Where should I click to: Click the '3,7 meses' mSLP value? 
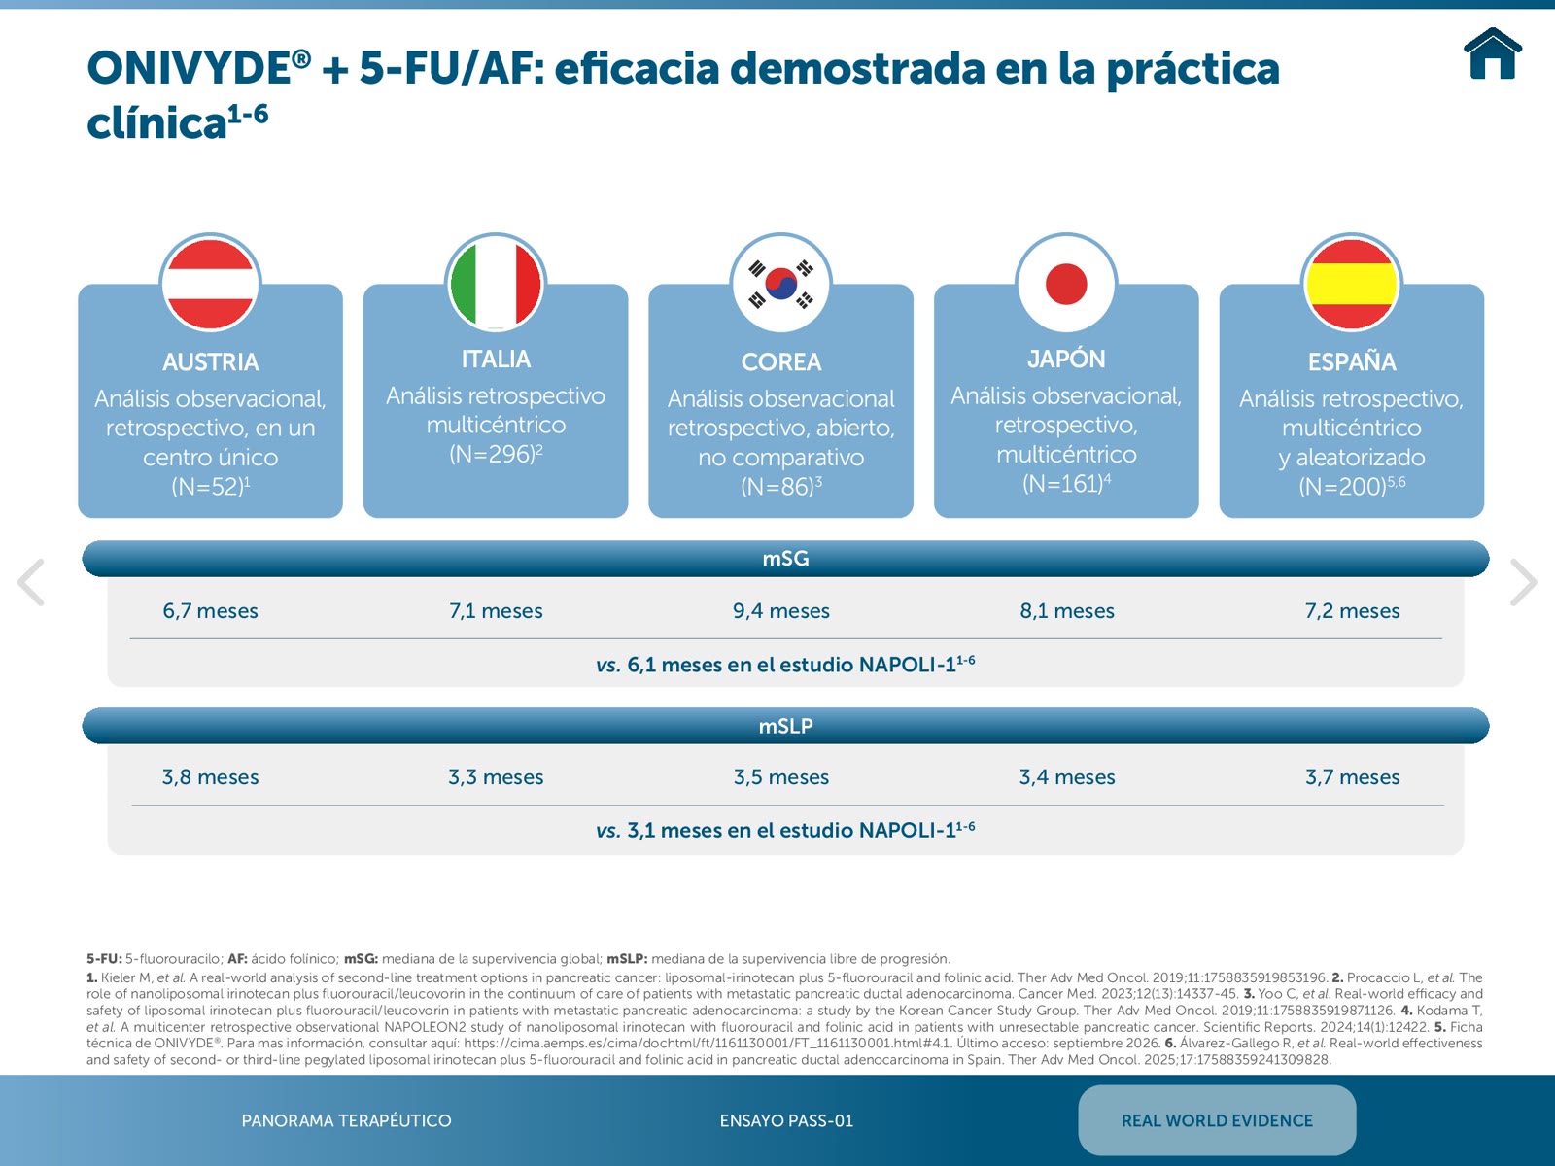1352,777
